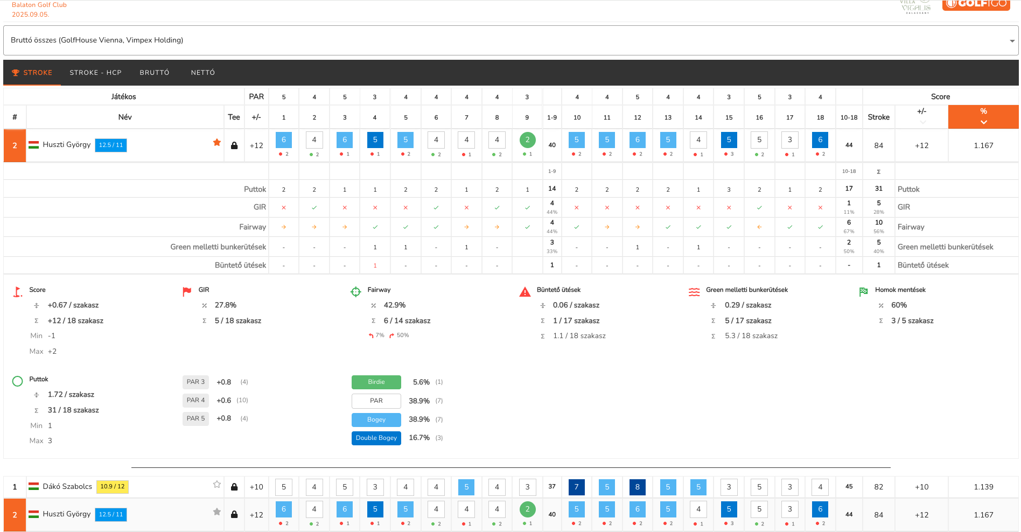1021x532 pixels.
Task: Click the red golf flag Score icon
Action: [18, 292]
